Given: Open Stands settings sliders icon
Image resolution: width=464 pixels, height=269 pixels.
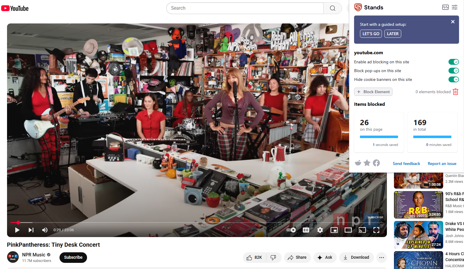Looking at the screenshot, I should (455, 7).
